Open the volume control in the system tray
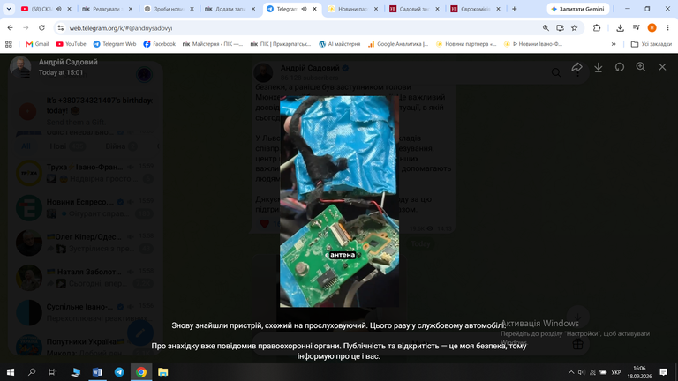Viewport: 678px width, 381px height. pyautogui.click(x=582, y=372)
